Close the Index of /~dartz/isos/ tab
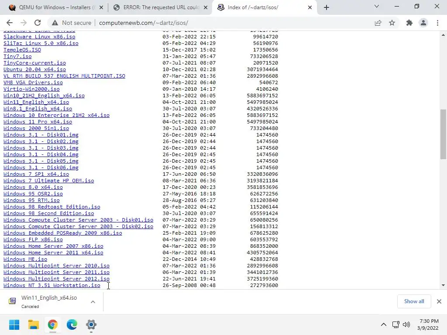The width and height of the screenshot is (447, 335). pos(310,8)
